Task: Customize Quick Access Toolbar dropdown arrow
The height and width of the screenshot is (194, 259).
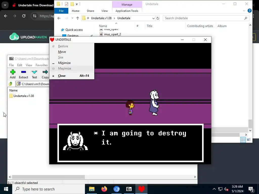Action: (x=77, y=4)
